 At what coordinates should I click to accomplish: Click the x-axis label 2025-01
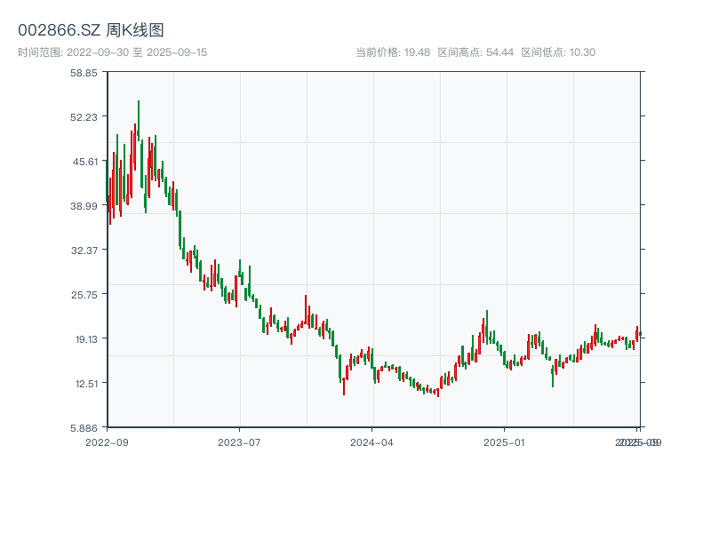point(504,442)
